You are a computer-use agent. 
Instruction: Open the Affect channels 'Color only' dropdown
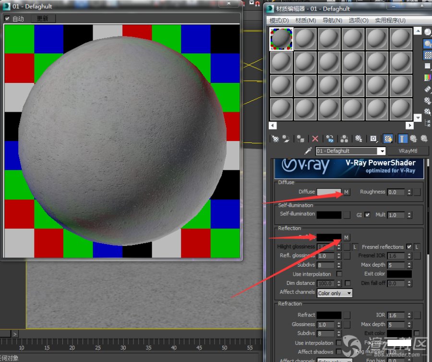(x=335, y=293)
